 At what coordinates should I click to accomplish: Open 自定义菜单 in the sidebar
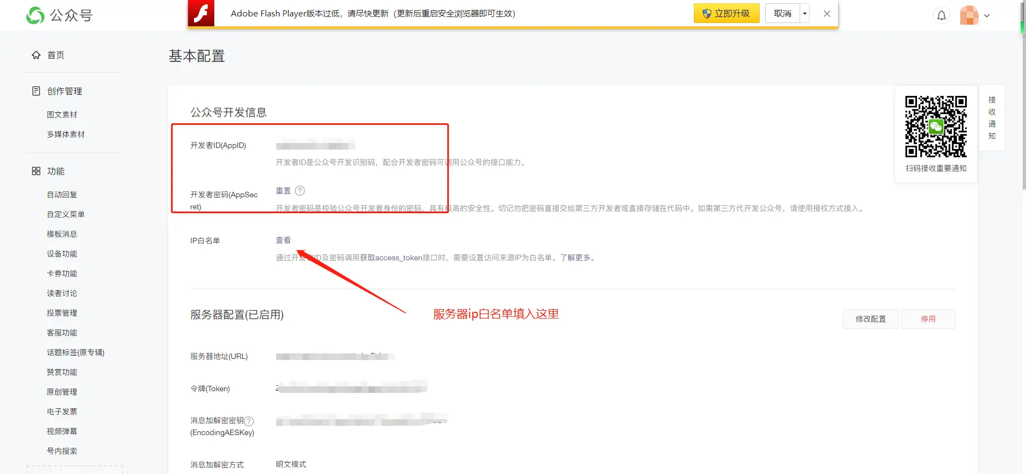66,214
